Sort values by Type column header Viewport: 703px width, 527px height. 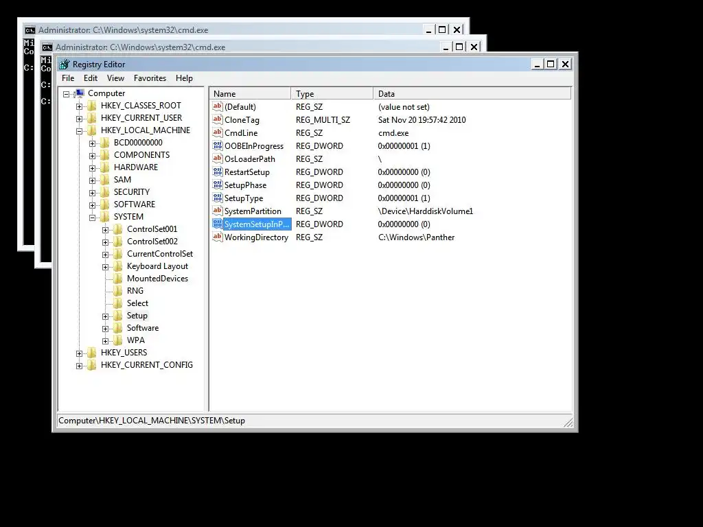pyautogui.click(x=332, y=93)
